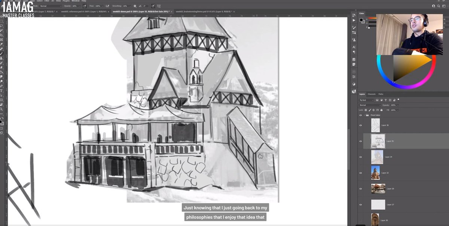Toggle pressure for size button

tap(153, 6)
